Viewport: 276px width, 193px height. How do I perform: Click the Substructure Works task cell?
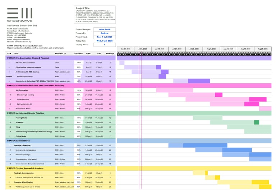[x=23, y=109]
